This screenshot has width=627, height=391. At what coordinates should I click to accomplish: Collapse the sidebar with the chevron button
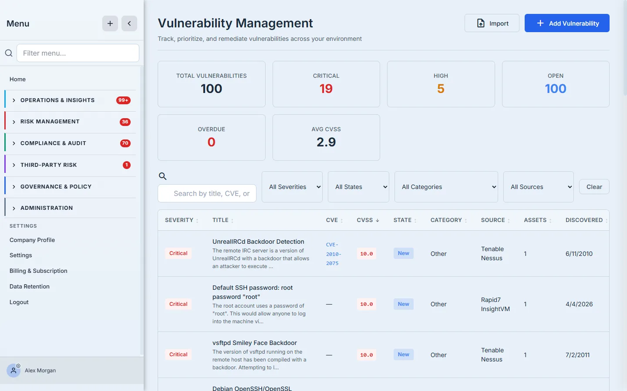(129, 23)
